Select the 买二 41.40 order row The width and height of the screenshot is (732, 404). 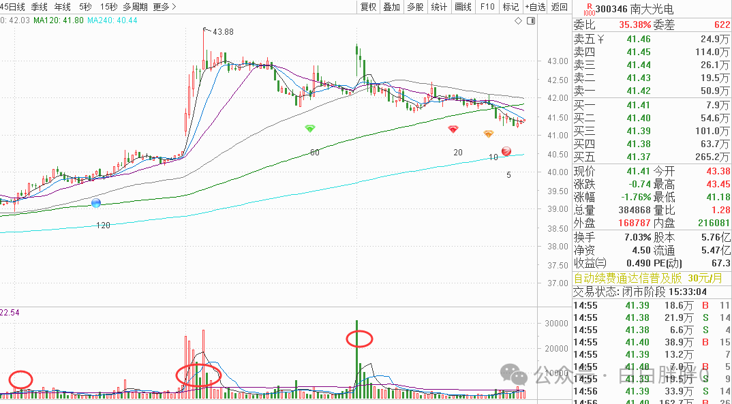point(652,118)
